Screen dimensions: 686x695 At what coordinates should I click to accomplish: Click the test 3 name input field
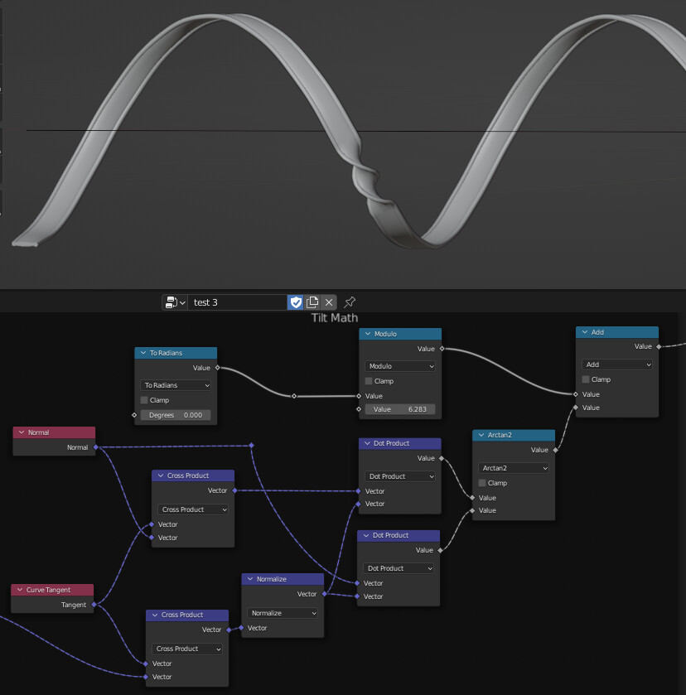(x=238, y=302)
